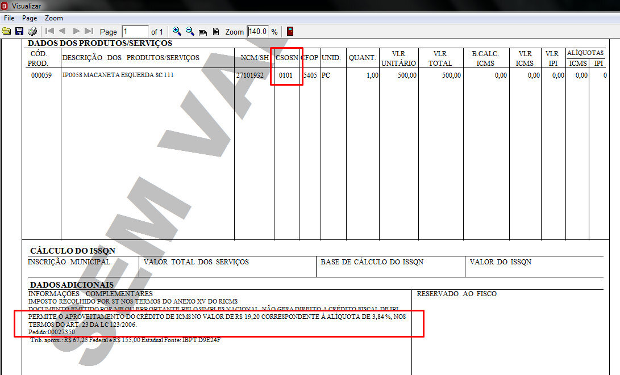The height and width of the screenshot is (375, 620).
Task: Click CFOP value 5405
Action: point(310,75)
